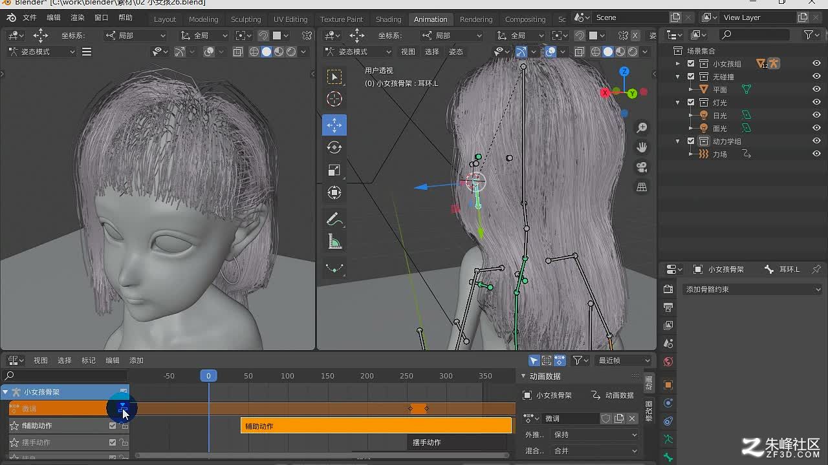Image resolution: width=828 pixels, height=465 pixels.
Task: Open the Object properties tab icon
Action: tap(668, 385)
